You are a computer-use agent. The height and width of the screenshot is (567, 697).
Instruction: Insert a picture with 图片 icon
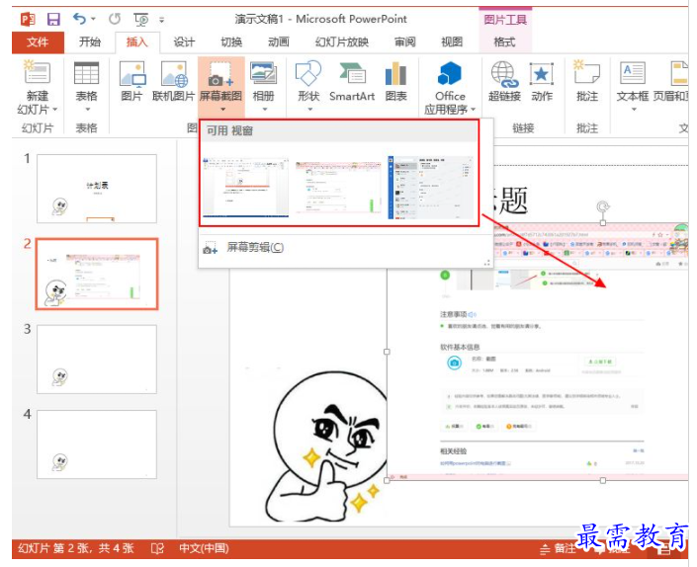(x=132, y=74)
